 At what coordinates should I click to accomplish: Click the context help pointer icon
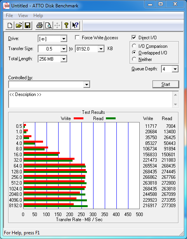tap(75, 25)
